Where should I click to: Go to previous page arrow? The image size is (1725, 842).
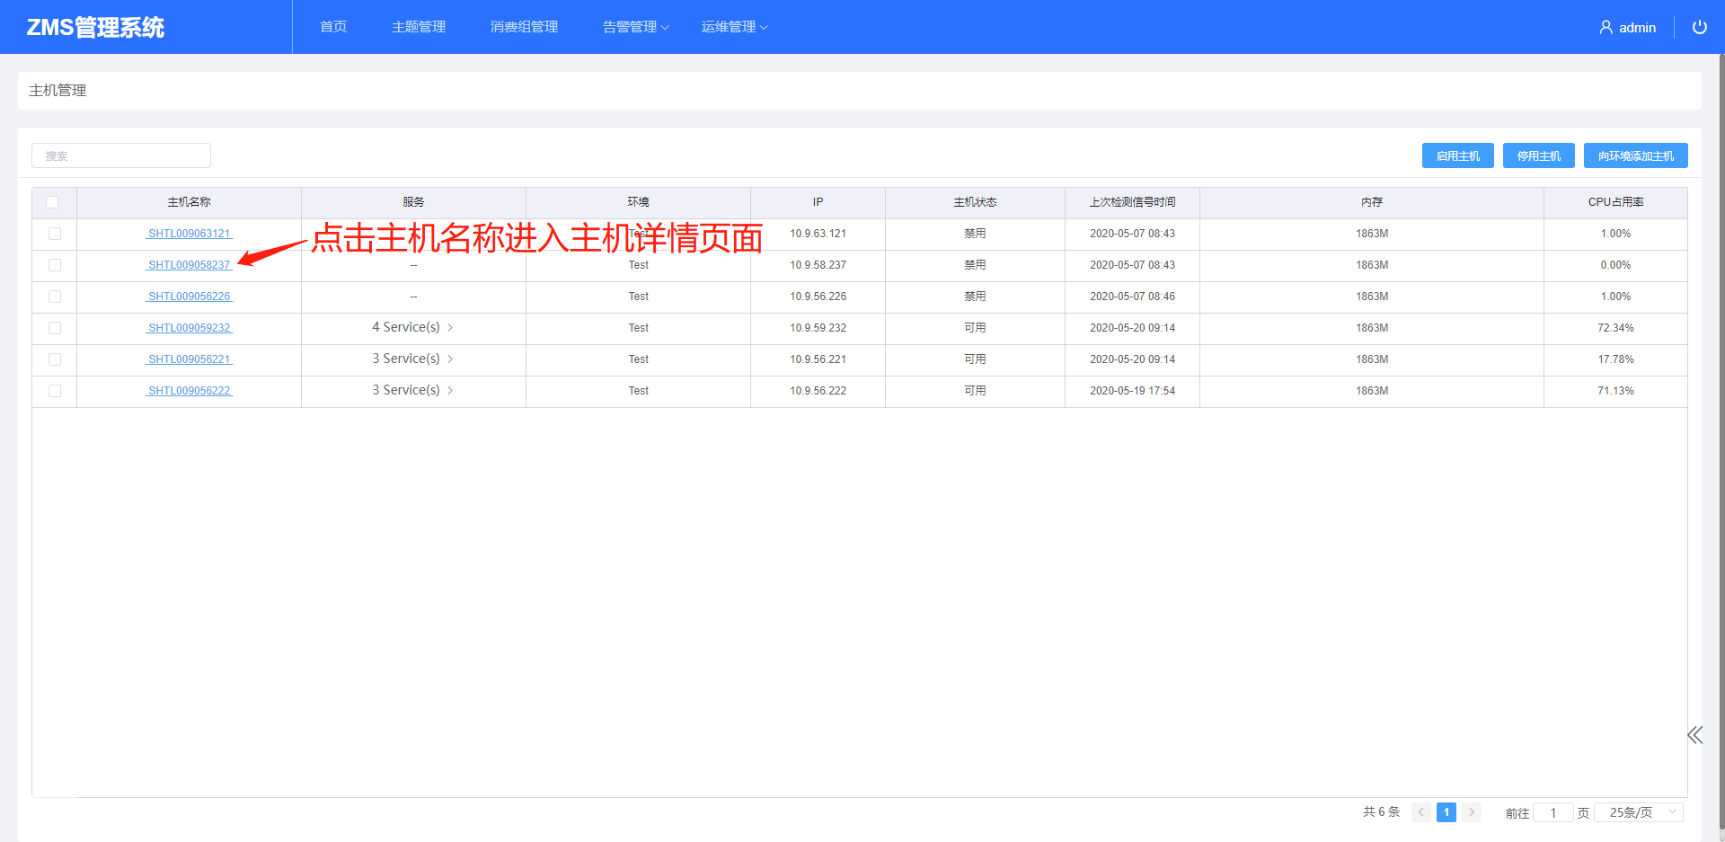[1421, 812]
